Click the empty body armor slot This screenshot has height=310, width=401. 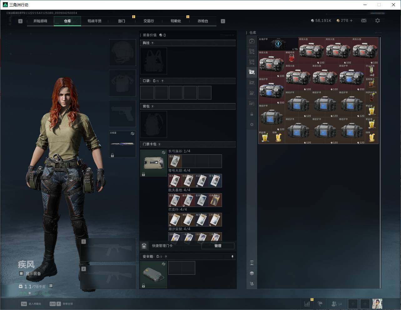[x=122, y=83]
